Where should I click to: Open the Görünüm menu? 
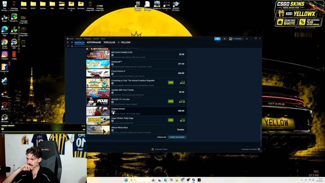click(79, 39)
